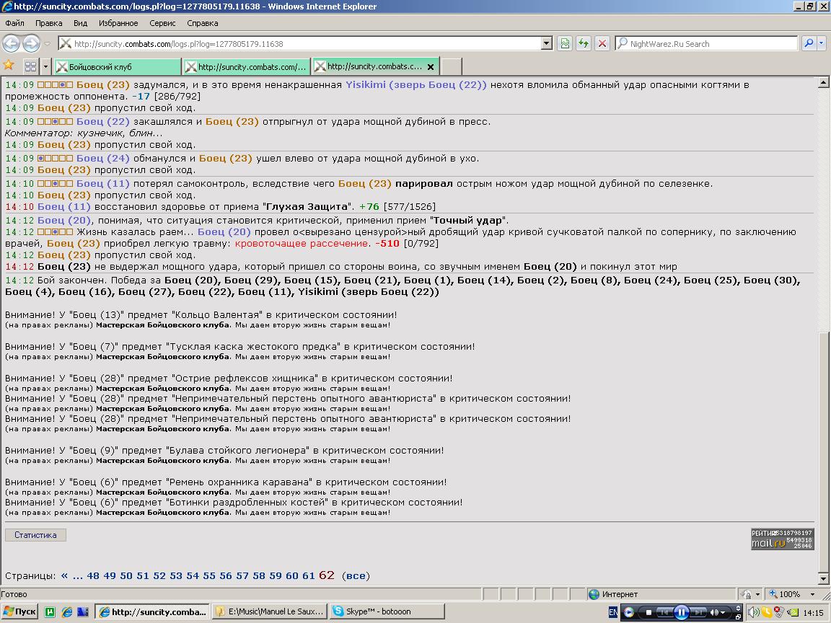Skip to next track in media toolbar

click(x=698, y=612)
